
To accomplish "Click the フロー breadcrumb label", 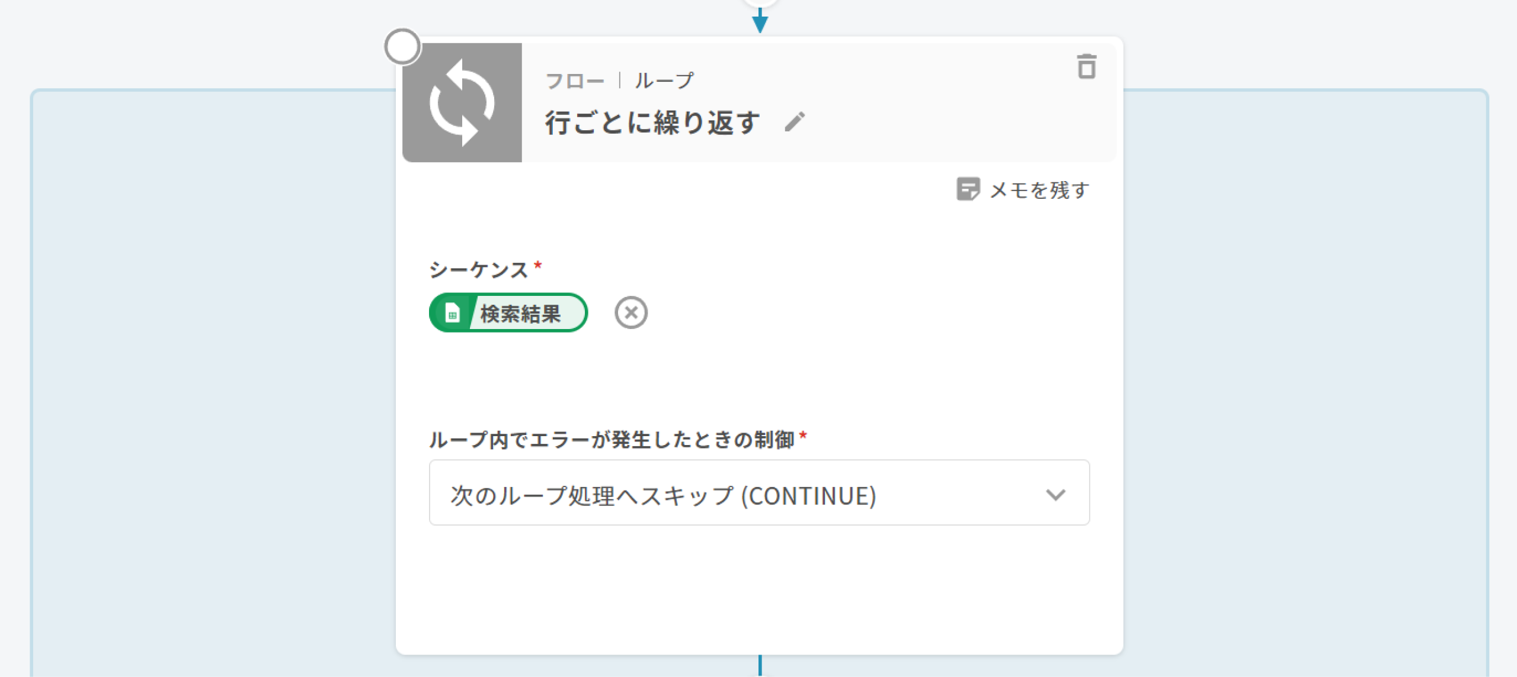I will click(574, 80).
